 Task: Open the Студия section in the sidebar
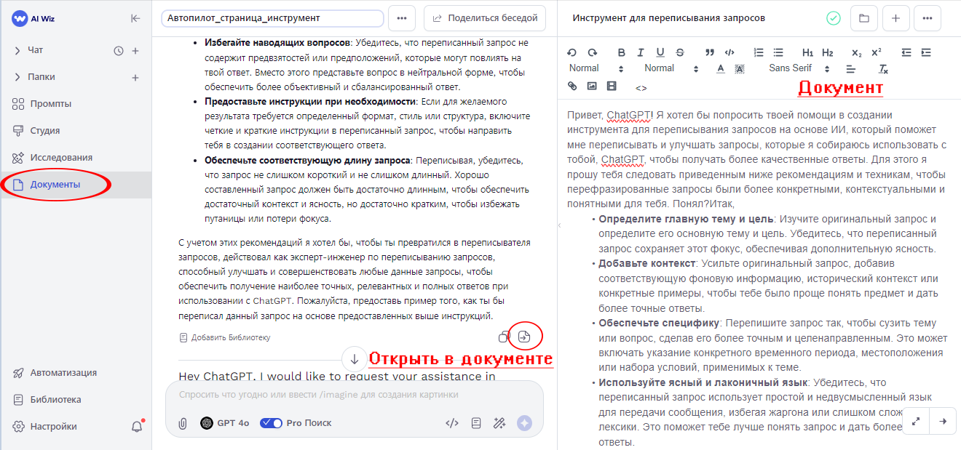click(x=44, y=129)
